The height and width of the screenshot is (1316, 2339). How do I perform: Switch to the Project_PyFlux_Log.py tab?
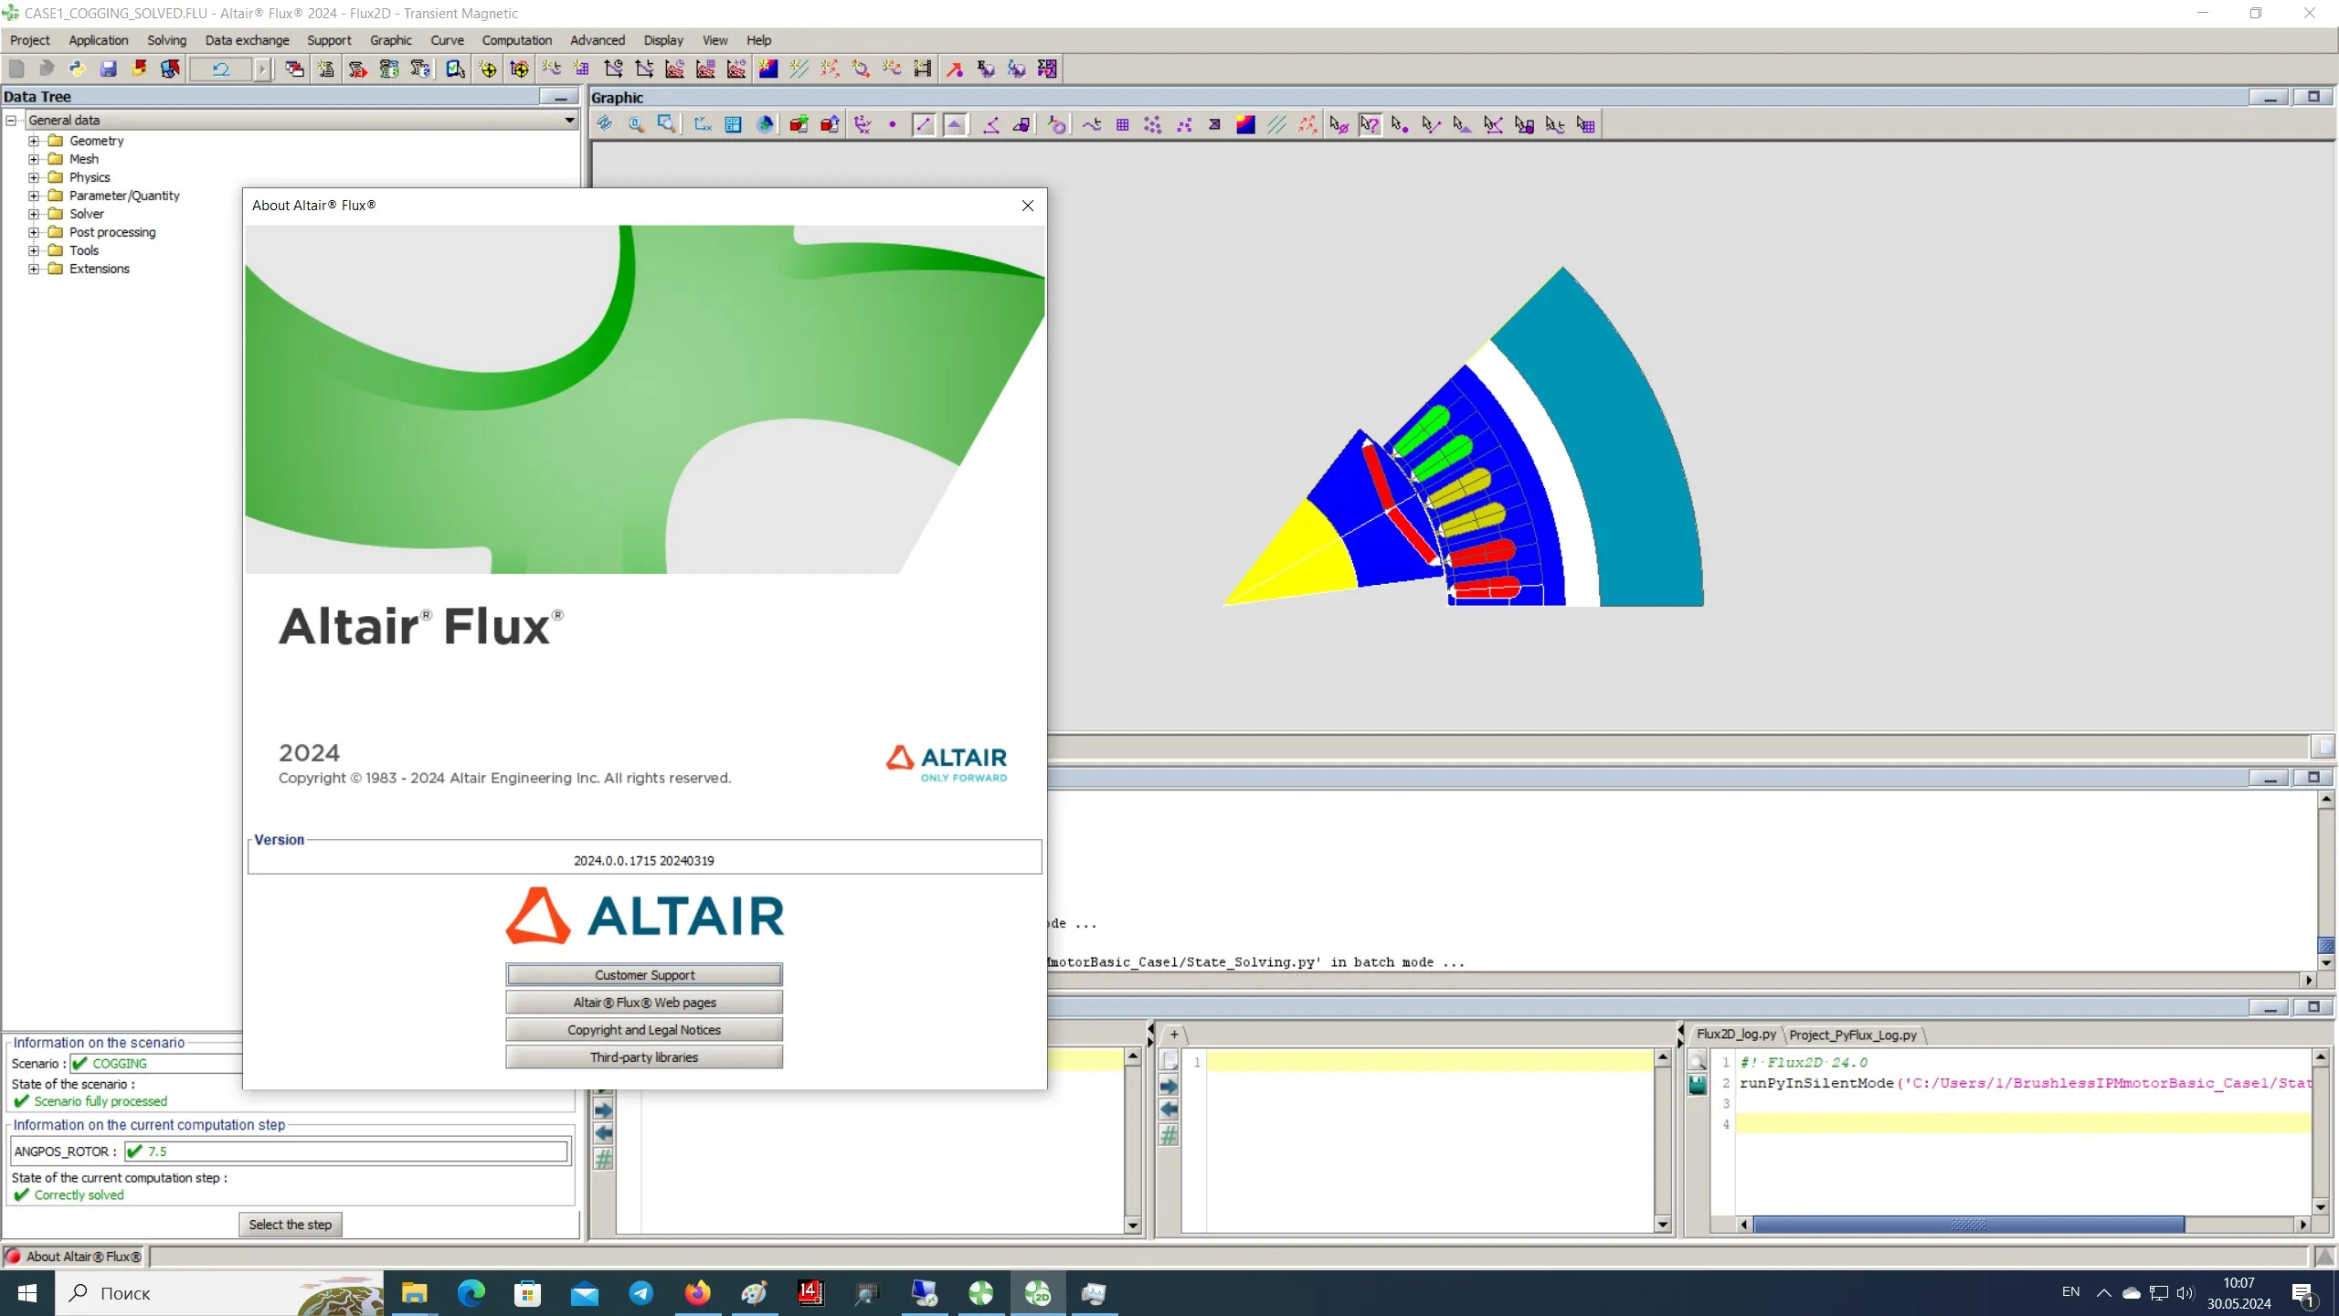(x=1852, y=1035)
